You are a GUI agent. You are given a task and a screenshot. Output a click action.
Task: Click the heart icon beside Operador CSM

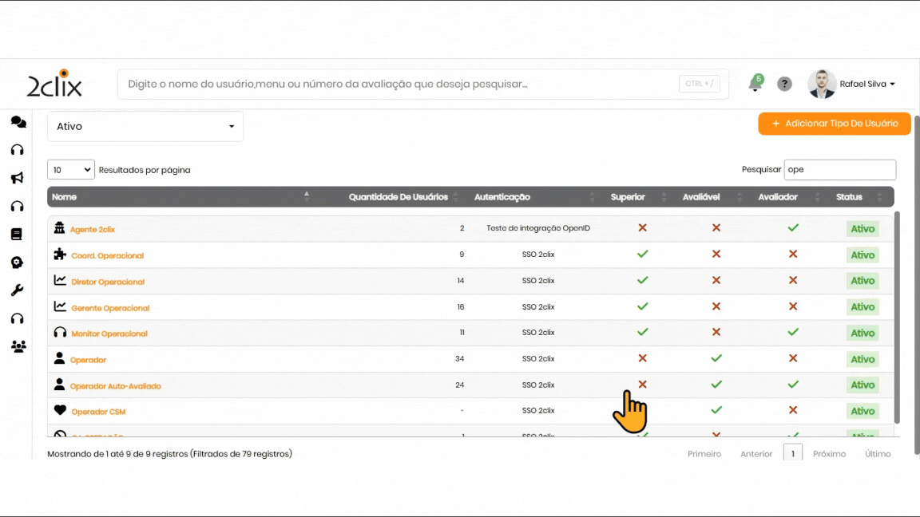tap(60, 411)
